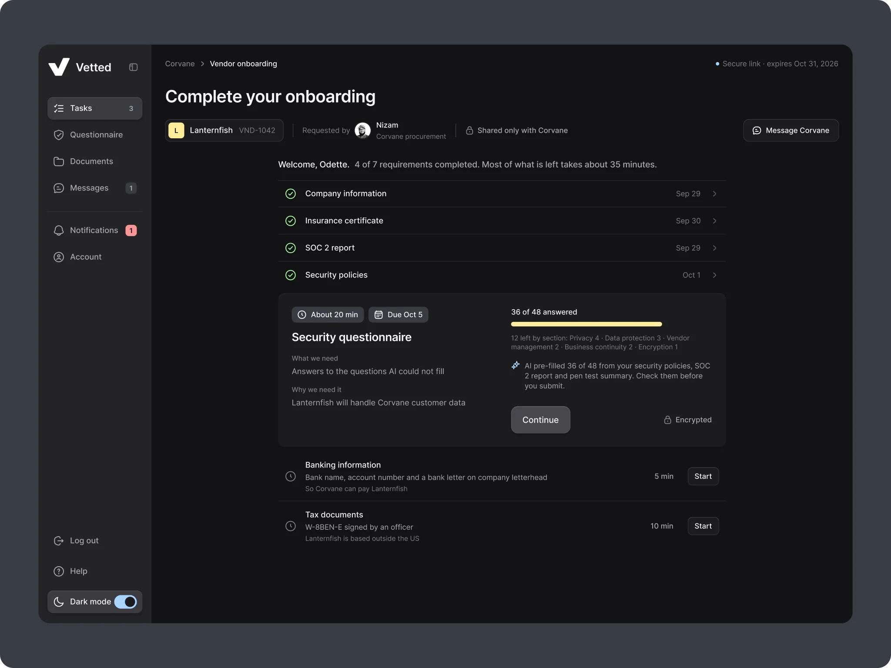The height and width of the screenshot is (668, 891).
Task: Expand Company information row chevron
Action: (x=714, y=194)
